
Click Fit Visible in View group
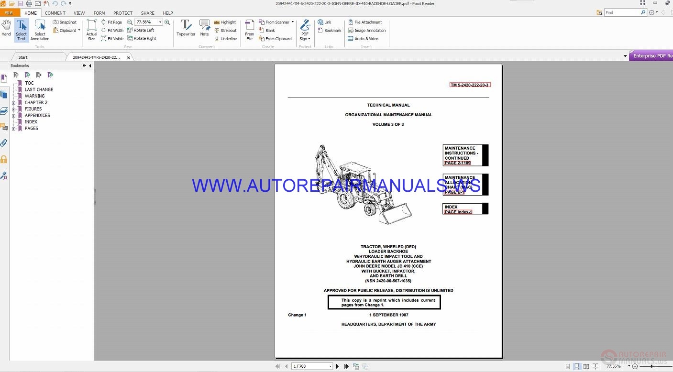[x=112, y=39]
